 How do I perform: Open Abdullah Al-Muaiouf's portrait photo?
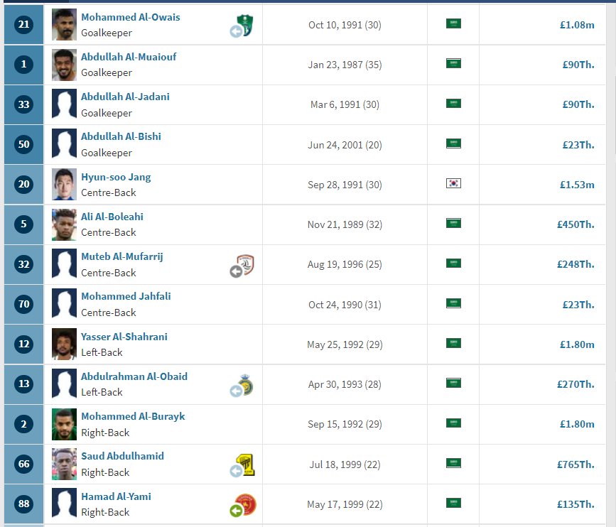64,65
